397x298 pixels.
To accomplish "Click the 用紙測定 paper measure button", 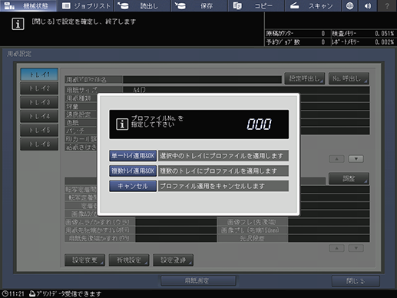I will click(x=198, y=281).
